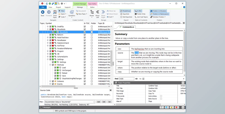225x114 pixels.
Task: Toggle the Not Exported checkbox
Action: [121, 17]
